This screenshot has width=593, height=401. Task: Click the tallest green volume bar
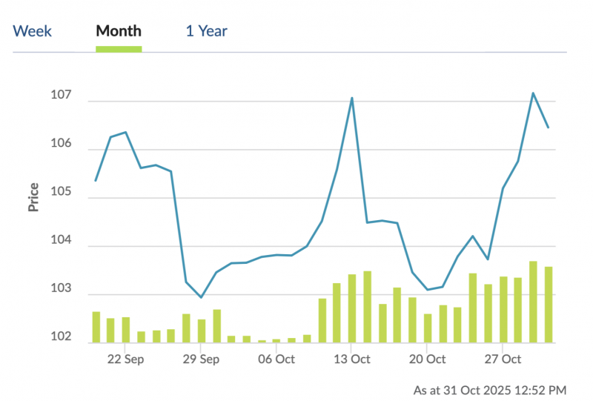[533, 302]
